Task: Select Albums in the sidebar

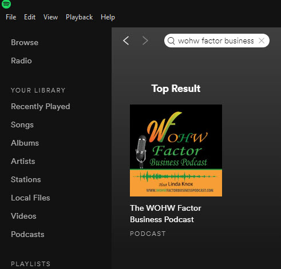Action: tap(25, 143)
